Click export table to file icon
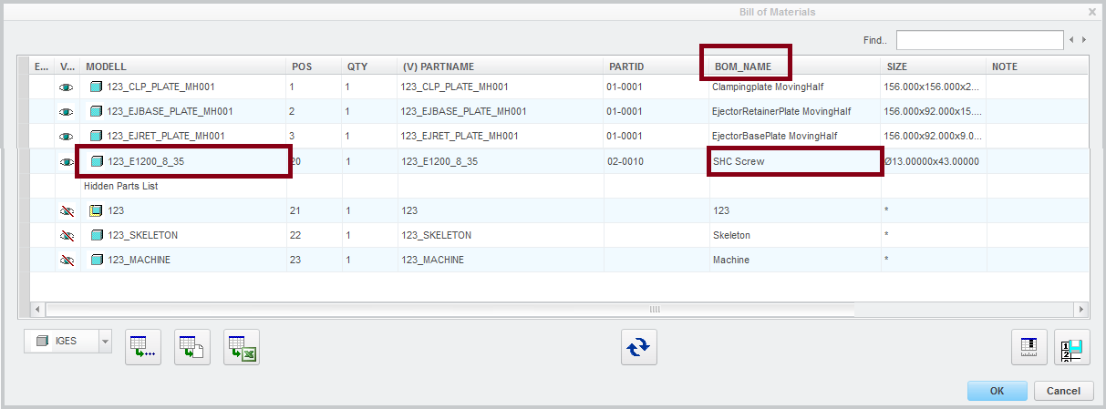1106x409 pixels. (192, 347)
